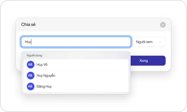Click the Chia sẻ dialog title
The width and height of the screenshot is (187, 112).
28,24
